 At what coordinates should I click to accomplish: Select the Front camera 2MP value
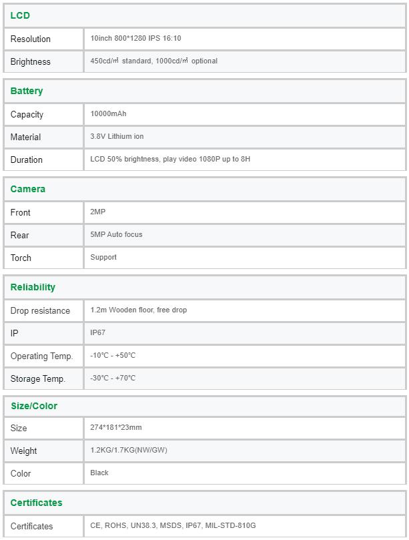coord(98,212)
